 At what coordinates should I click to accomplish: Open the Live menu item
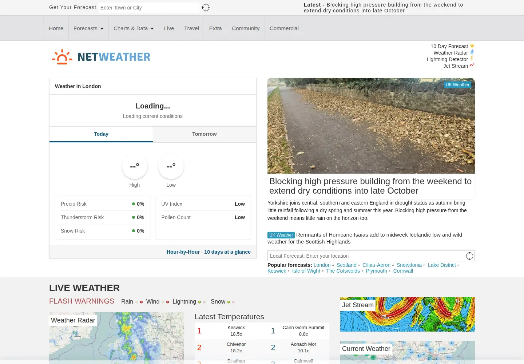click(169, 28)
